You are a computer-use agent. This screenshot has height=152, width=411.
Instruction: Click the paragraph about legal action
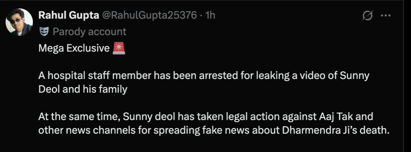coord(206,117)
